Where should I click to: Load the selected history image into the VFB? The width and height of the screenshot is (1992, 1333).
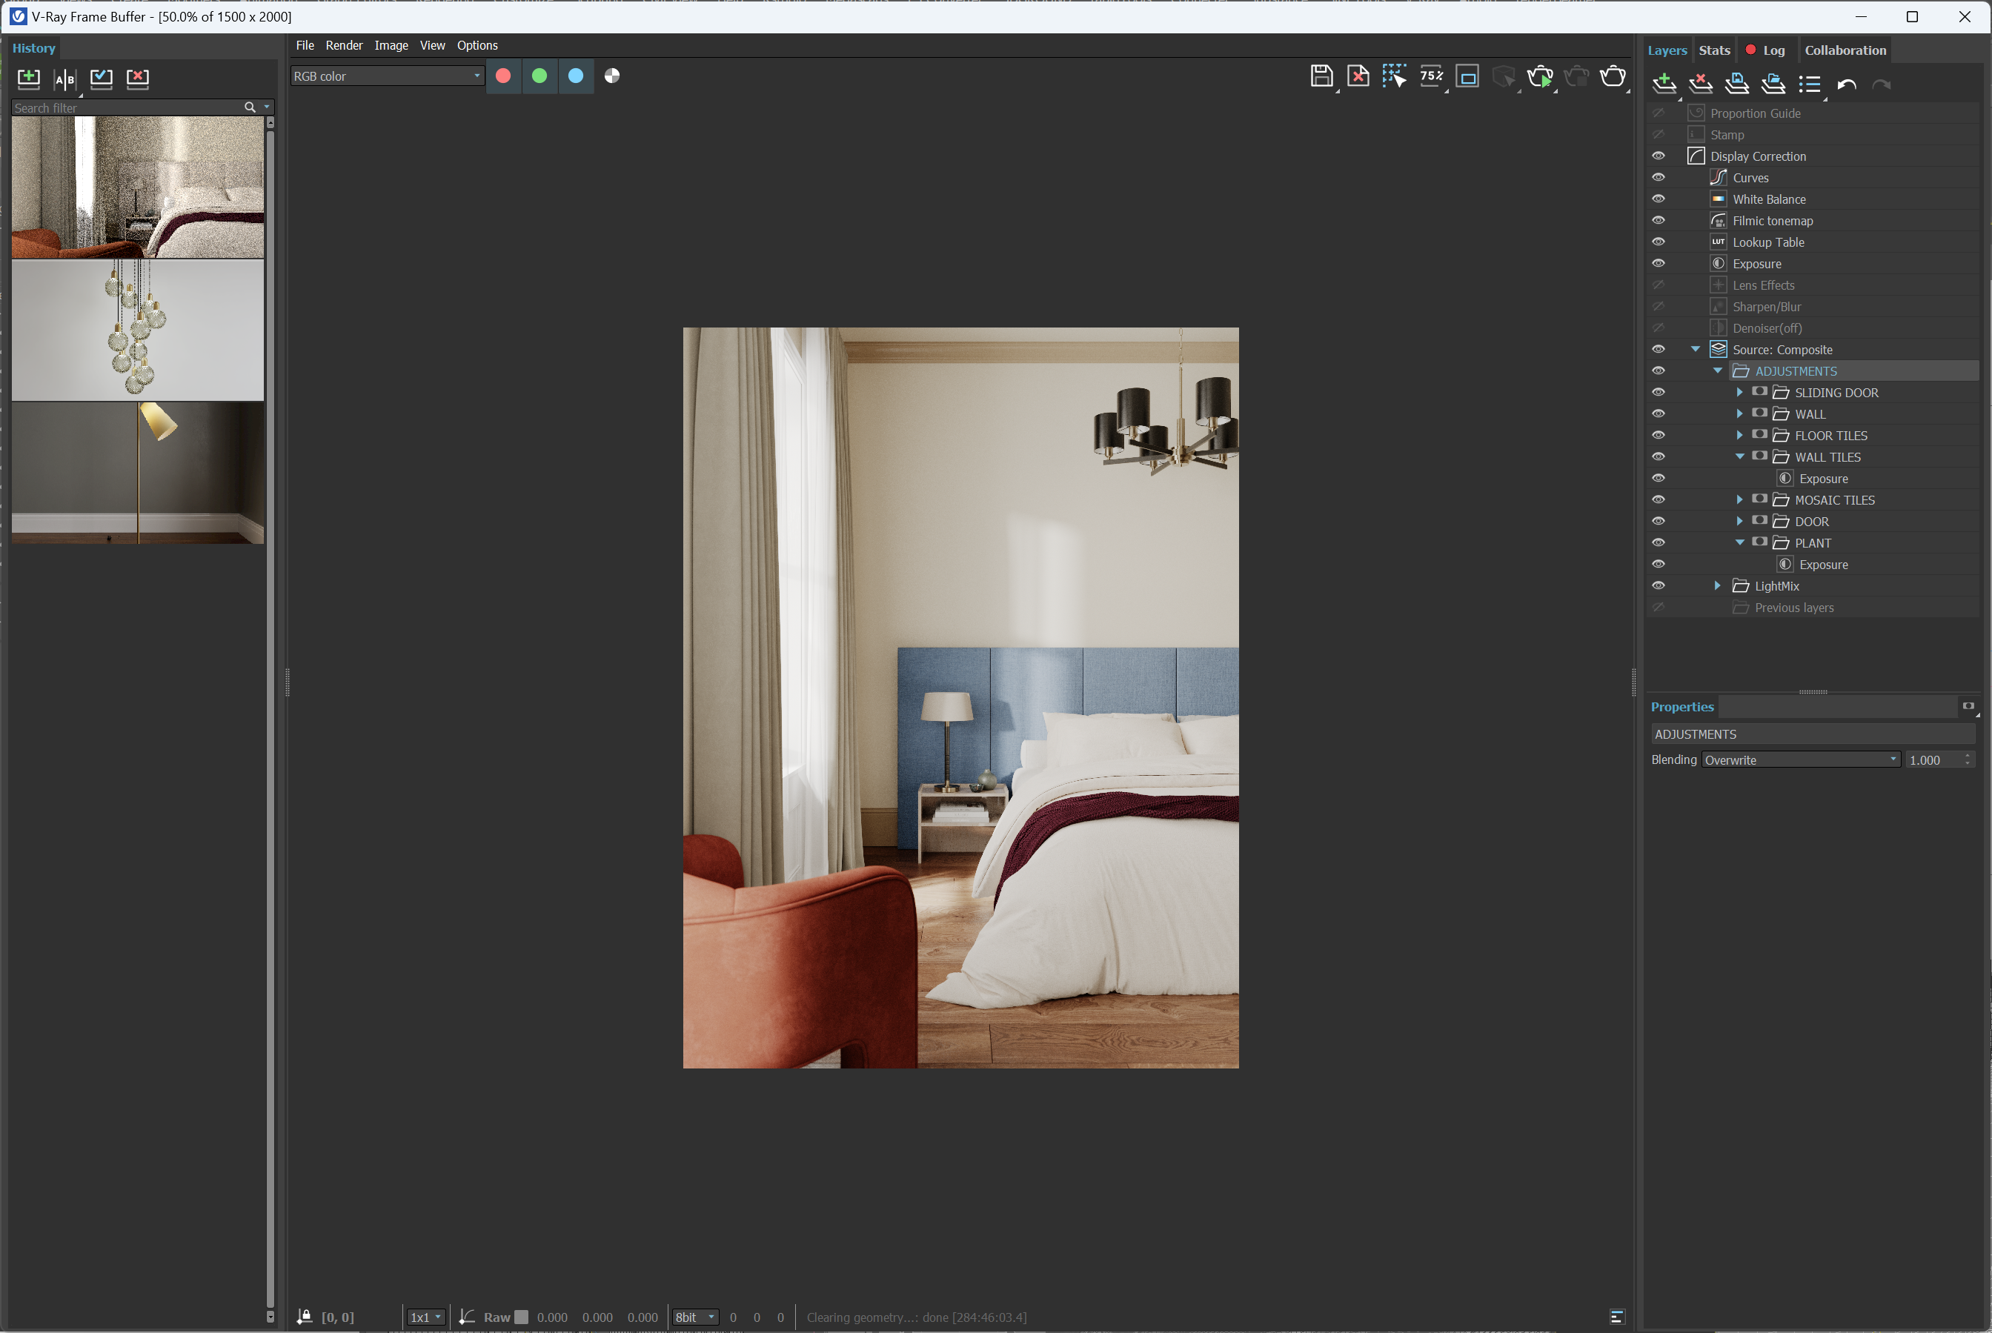pos(102,79)
